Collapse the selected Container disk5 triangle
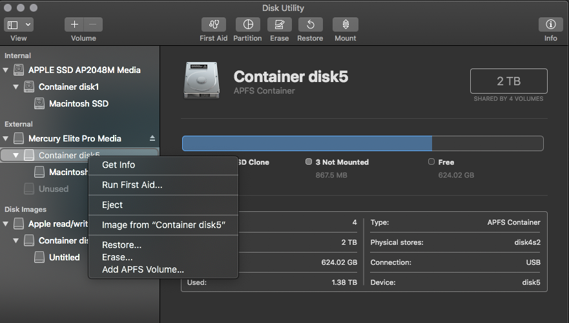The height and width of the screenshot is (323, 569). [x=16, y=155]
